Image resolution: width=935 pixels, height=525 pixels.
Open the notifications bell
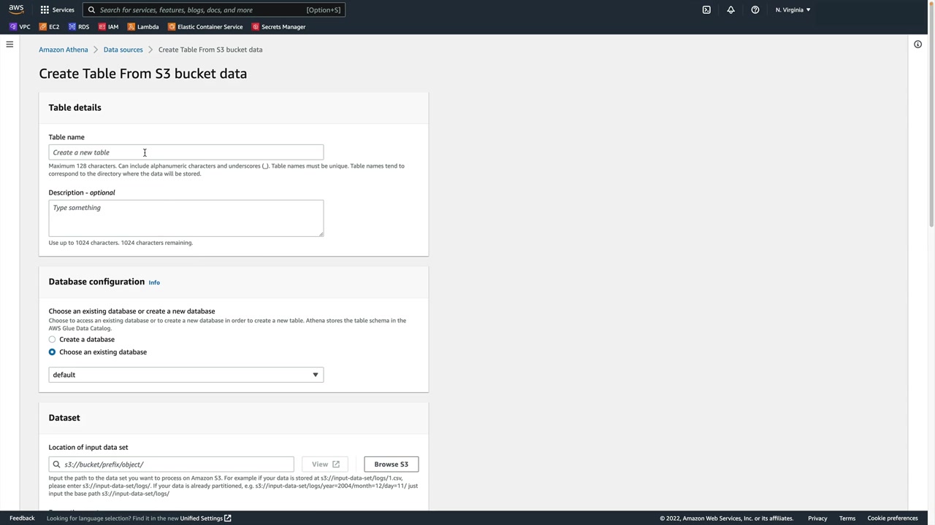(730, 9)
